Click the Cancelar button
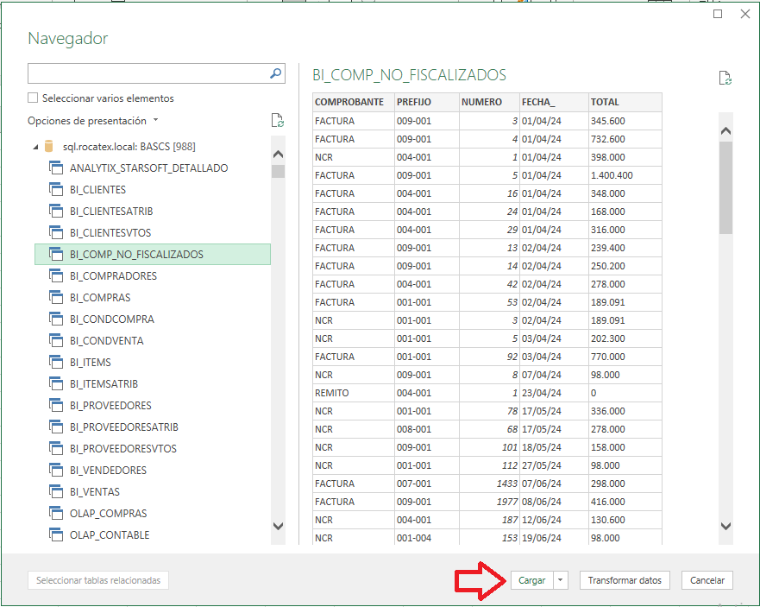This screenshot has height=607, width=760. pos(707,581)
